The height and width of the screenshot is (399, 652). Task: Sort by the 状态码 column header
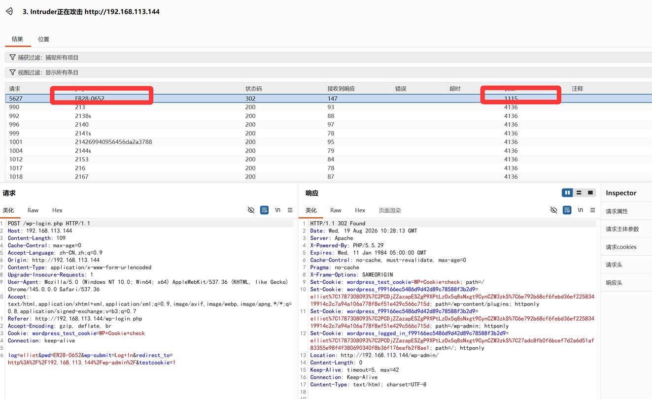pyautogui.click(x=253, y=89)
